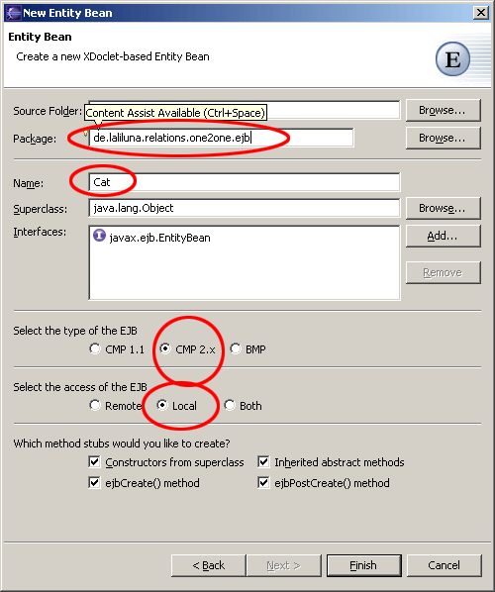Toggle ejbPostCreate() method checkbox
This screenshot has height=592, width=495.
263,482
